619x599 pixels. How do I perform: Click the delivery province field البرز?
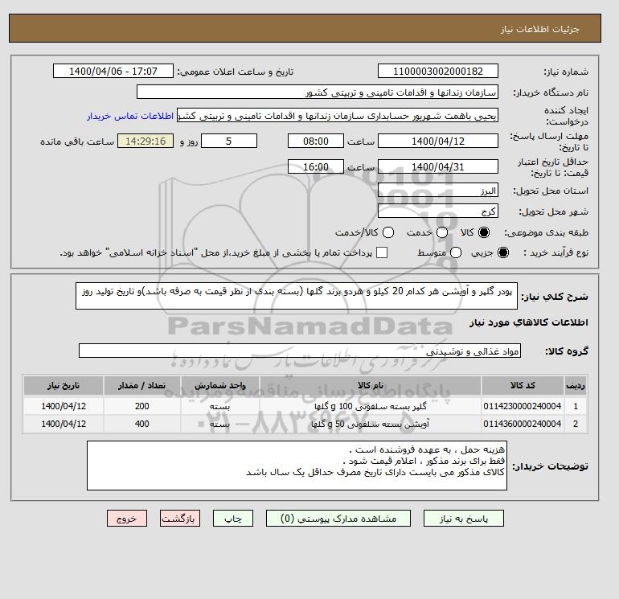[438, 191]
